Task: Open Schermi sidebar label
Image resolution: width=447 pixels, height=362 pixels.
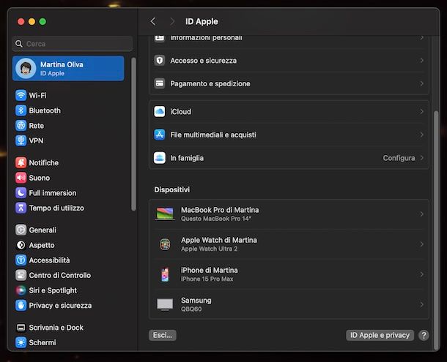Action: (x=43, y=343)
